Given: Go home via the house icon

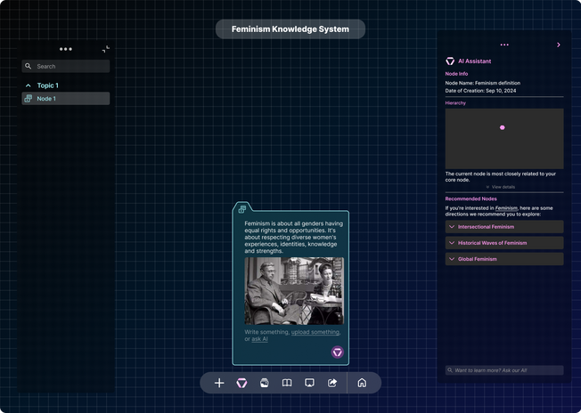Looking at the screenshot, I should point(362,383).
